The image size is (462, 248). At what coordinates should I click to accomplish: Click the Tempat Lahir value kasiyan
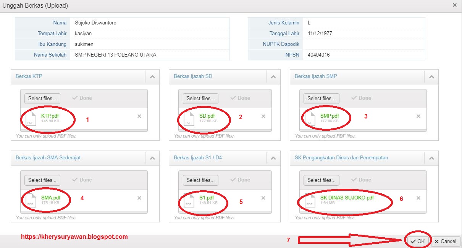click(x=84, y=33)
